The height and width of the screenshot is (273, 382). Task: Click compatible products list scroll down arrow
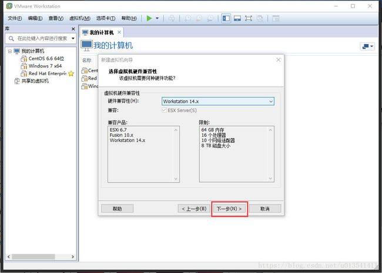click(176, 179)
